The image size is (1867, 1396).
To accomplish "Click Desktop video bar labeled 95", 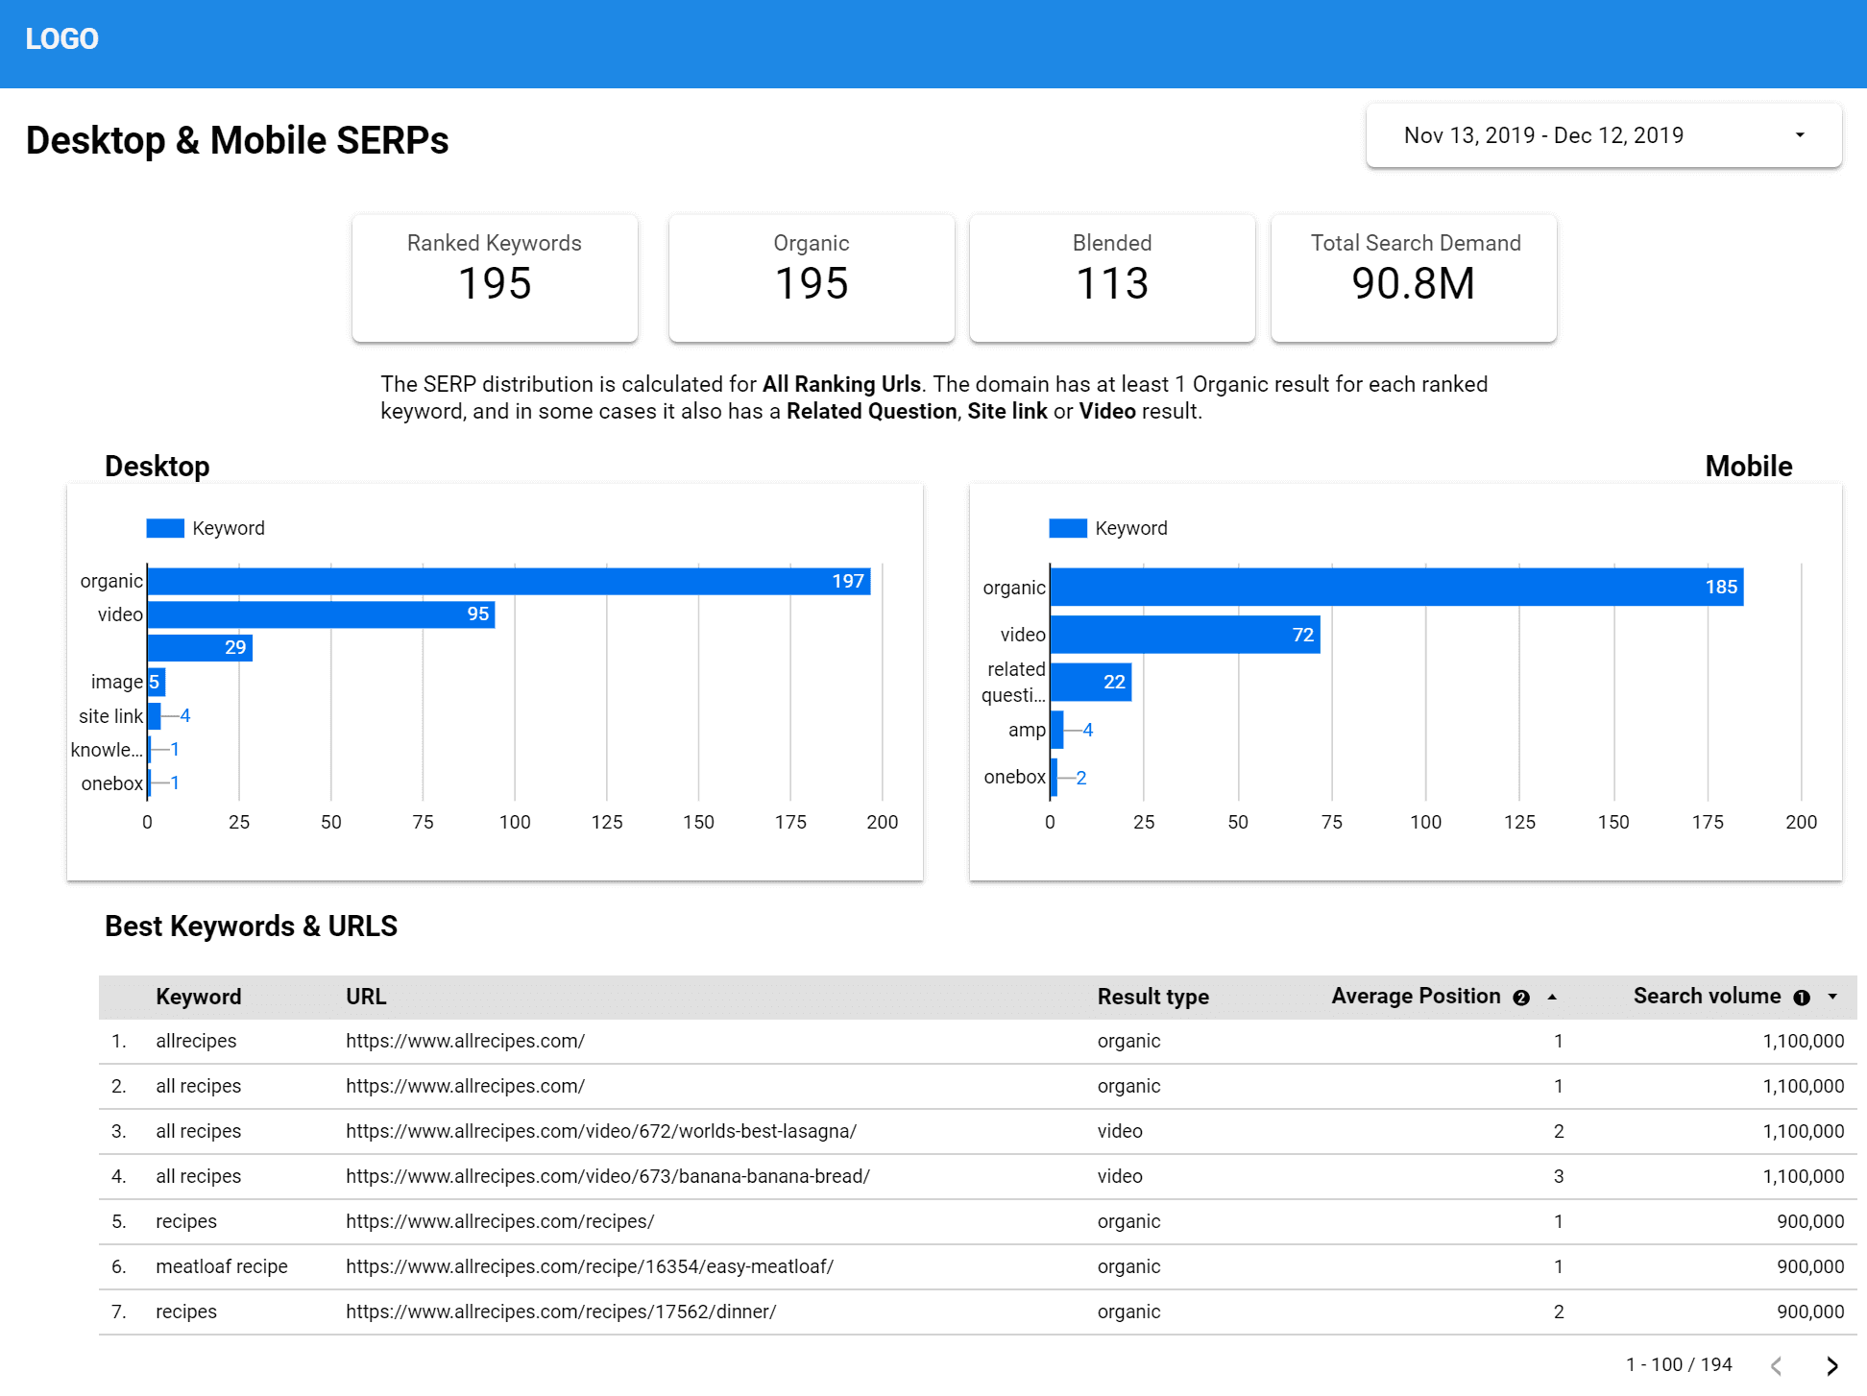I will [322, 614].
